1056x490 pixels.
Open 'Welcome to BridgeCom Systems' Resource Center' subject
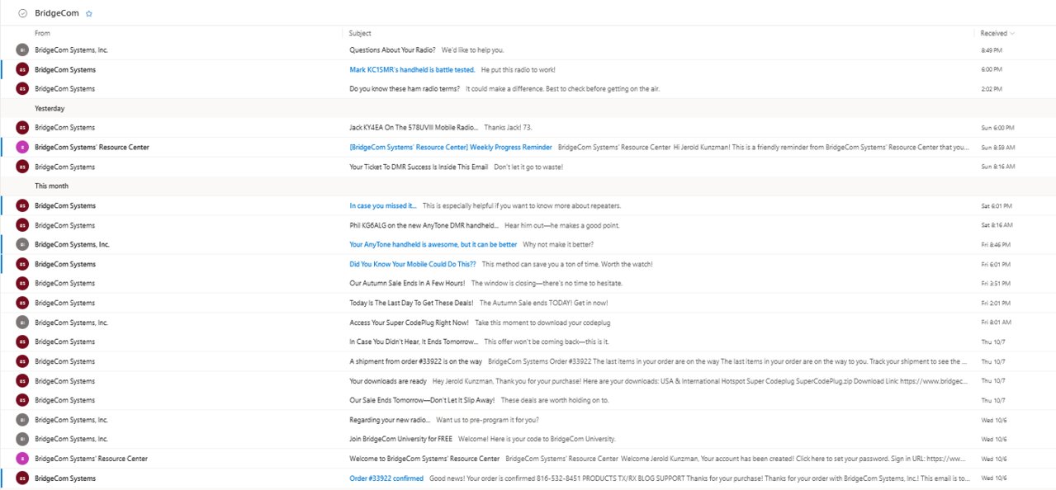pyautogui.click(x=424, y=459)
